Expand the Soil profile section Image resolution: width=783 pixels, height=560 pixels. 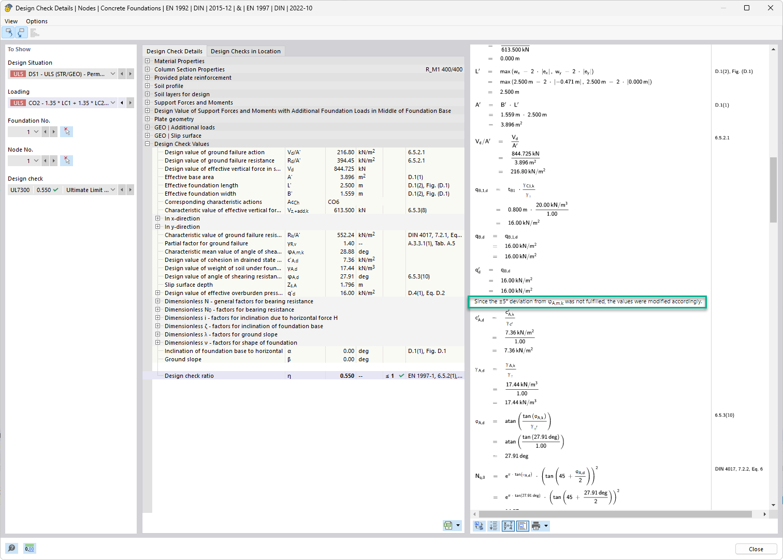click(148, 86)
